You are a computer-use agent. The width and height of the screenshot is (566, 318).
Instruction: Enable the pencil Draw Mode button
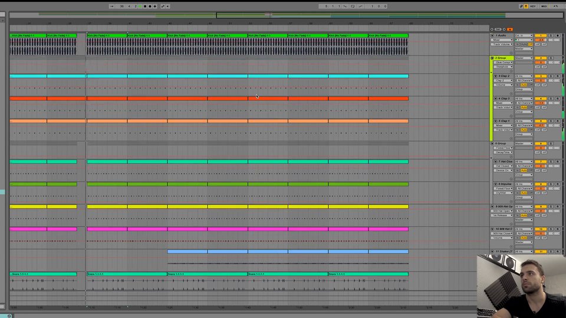pos(521,6)
